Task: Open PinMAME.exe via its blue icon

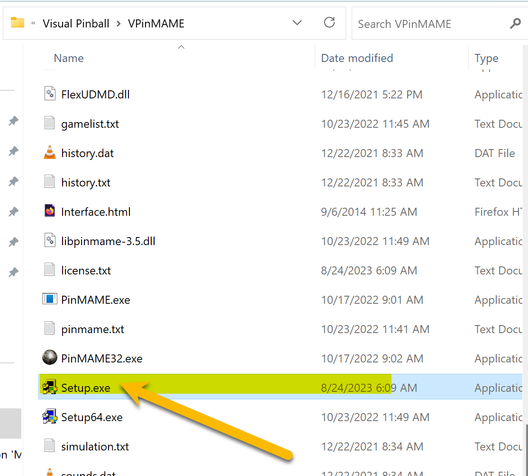Action: [50, 299]
